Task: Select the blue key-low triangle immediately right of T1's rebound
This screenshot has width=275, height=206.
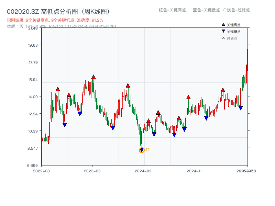Action: pos(154,134)
